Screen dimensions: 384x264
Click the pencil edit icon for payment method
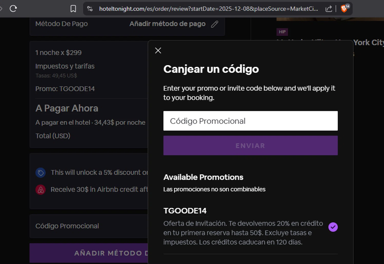215,24
